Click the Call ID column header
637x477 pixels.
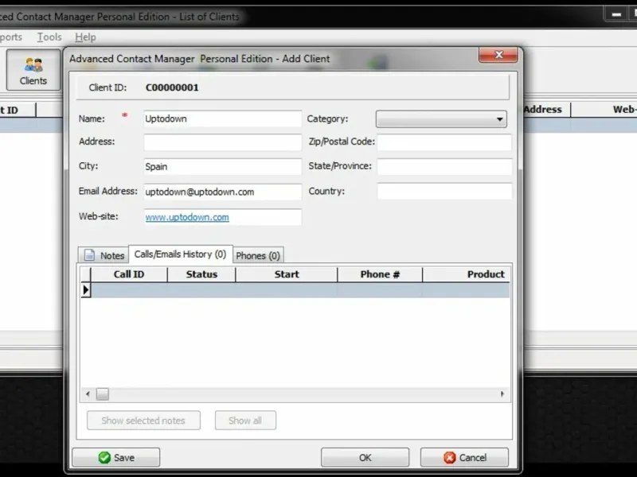[x=129, y=274]
